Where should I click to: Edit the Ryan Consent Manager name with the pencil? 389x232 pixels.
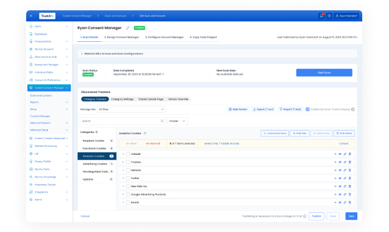click(x=127, y=28)
